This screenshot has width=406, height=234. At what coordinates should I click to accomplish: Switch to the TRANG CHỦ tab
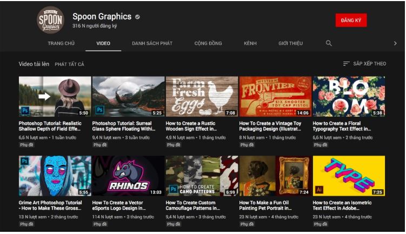click(x=61, y=43)
